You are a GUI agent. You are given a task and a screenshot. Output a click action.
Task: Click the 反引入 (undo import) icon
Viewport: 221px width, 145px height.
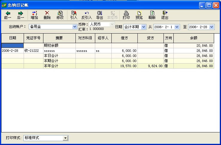coord(87,13)
